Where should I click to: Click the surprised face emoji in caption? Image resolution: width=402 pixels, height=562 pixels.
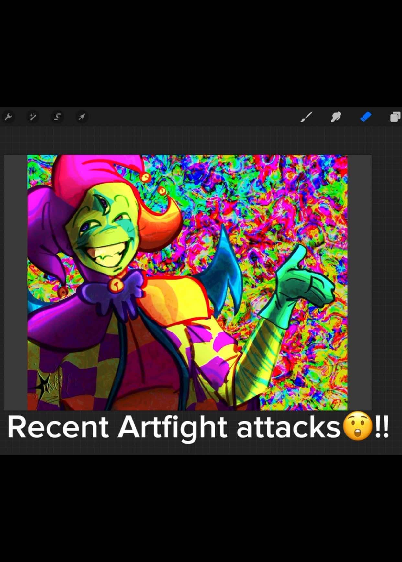pyautogui.click(x=357, y=427)
